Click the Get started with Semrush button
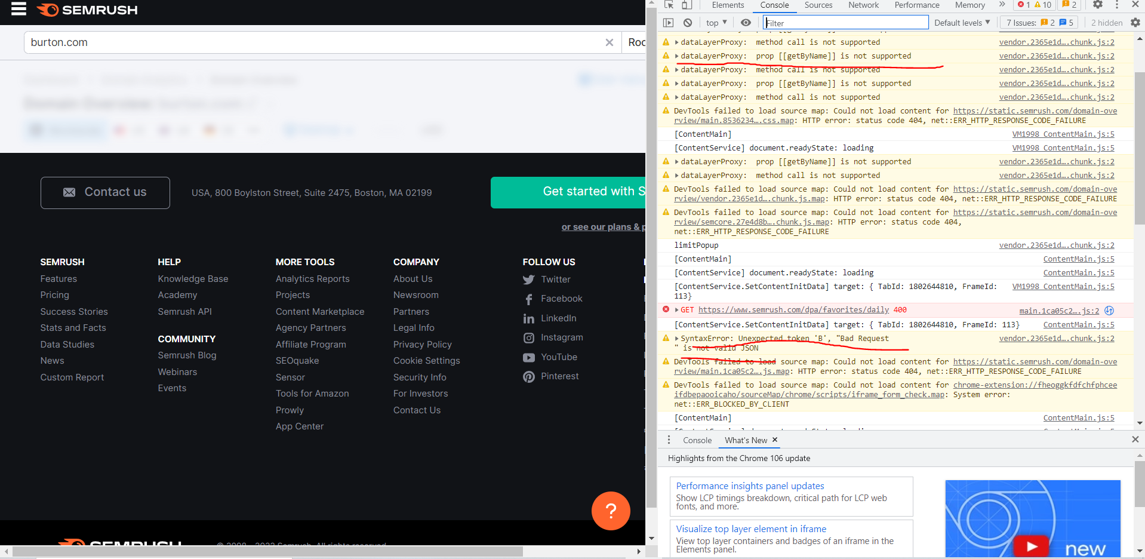 [x=568, y=192]
